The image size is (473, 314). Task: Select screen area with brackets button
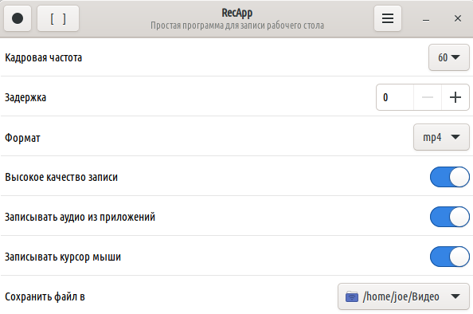[58, 18]
